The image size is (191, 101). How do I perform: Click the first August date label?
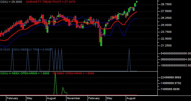pyautogui.click(x=51, y=98)
